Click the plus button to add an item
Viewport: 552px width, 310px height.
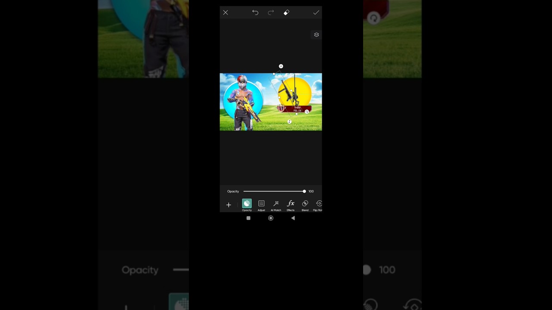229,205
